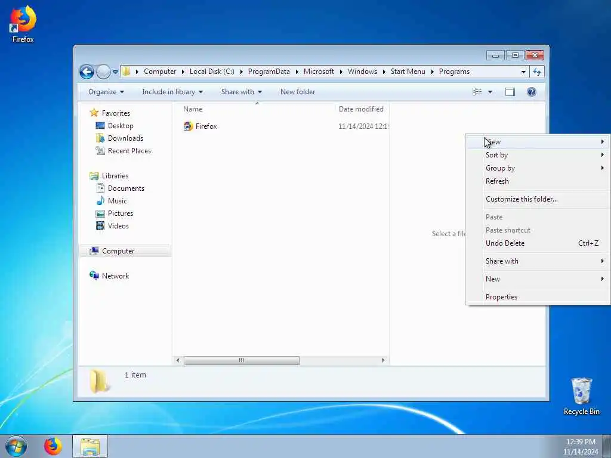Click the Downloads folder icon in sidebar
611x458 pixels.
click(100, 138)
